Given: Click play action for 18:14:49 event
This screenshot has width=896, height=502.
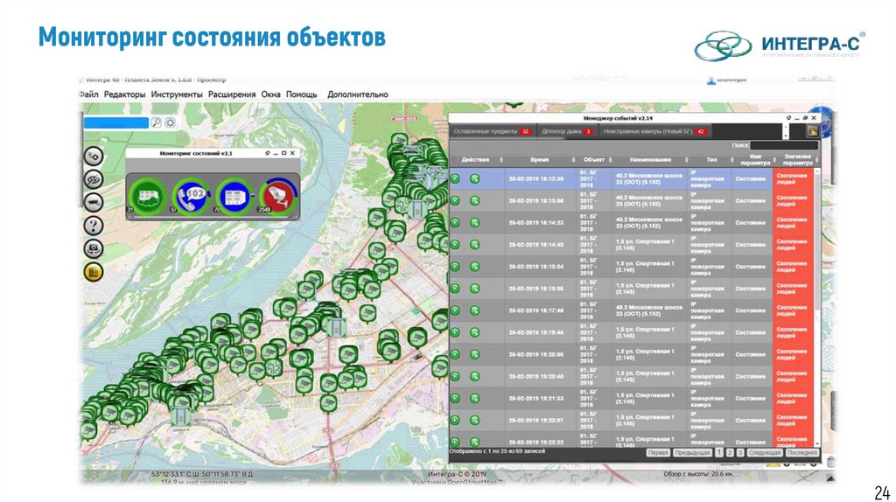Looking at the screenshot, I should [455, 244].
